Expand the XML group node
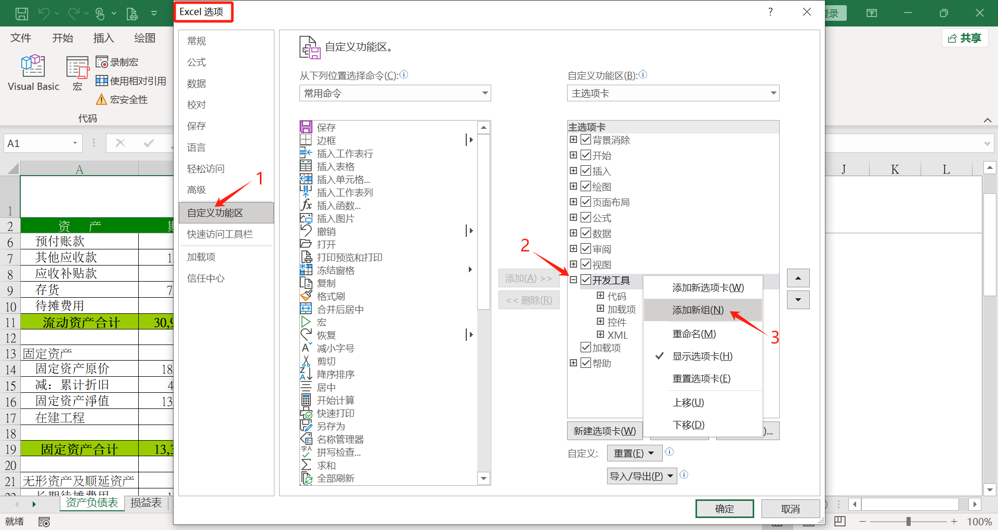 point(600,335)
